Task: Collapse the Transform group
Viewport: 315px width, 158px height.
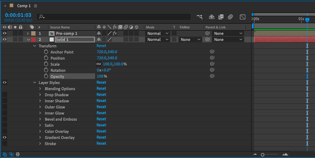Action: [x=34, y=46]
